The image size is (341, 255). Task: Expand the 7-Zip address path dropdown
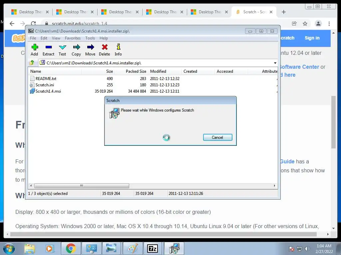pyautogui.click(x=275, y=63)
